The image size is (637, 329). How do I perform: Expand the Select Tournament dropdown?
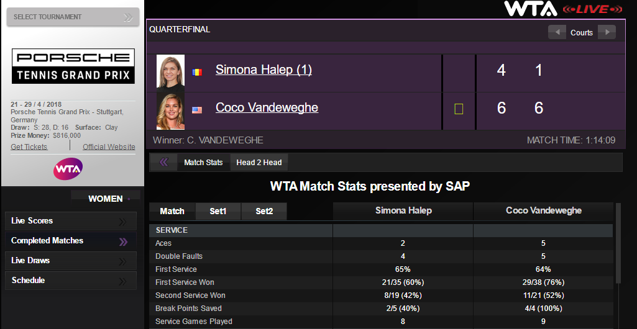(x=73, y=17)
